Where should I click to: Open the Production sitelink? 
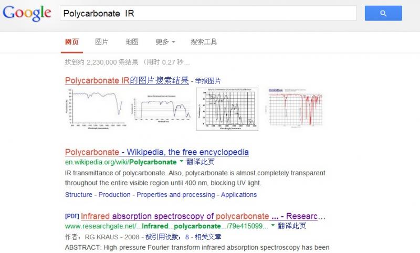click(x=114, y=195)
